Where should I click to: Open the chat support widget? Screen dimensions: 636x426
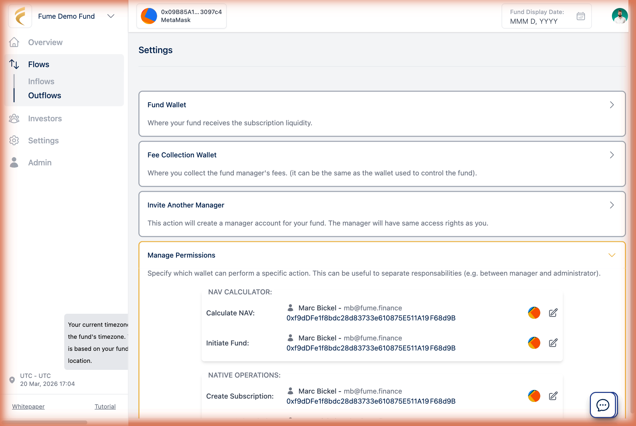[603, 405]
